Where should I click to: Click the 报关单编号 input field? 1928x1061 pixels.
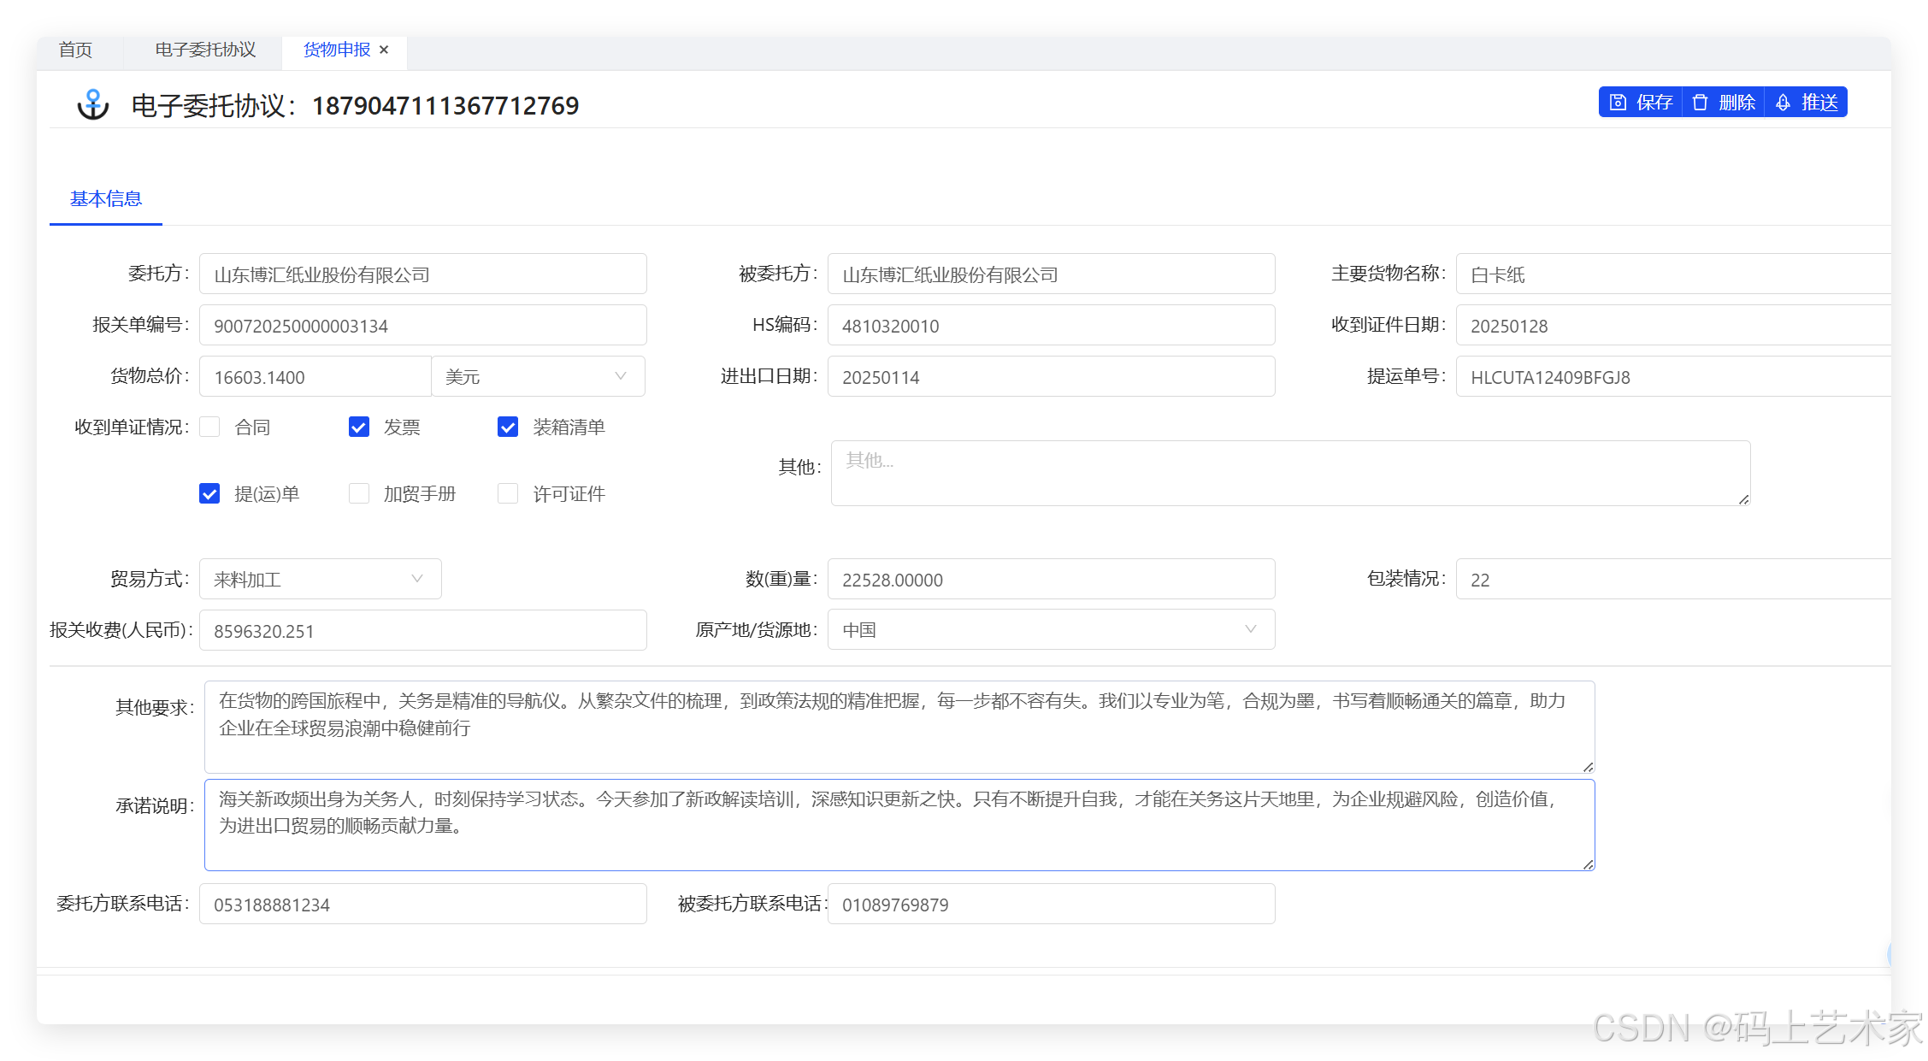click(x=422, y=326)
